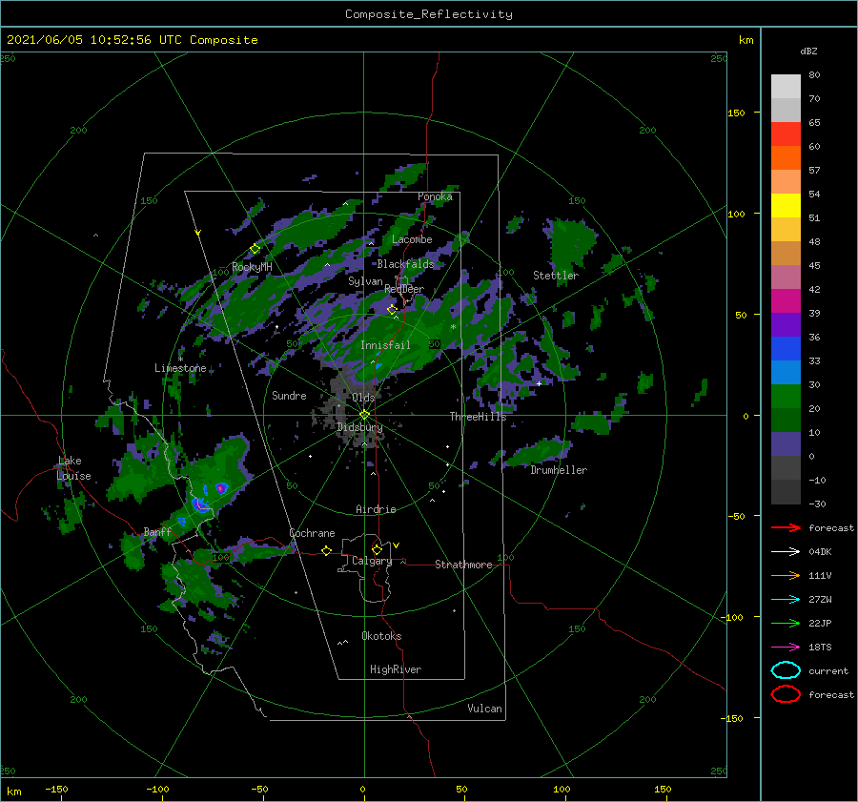Click the cyan 27ZW arrow in legend
Viewport: 858px width, 802px height.
click(786, 600)
